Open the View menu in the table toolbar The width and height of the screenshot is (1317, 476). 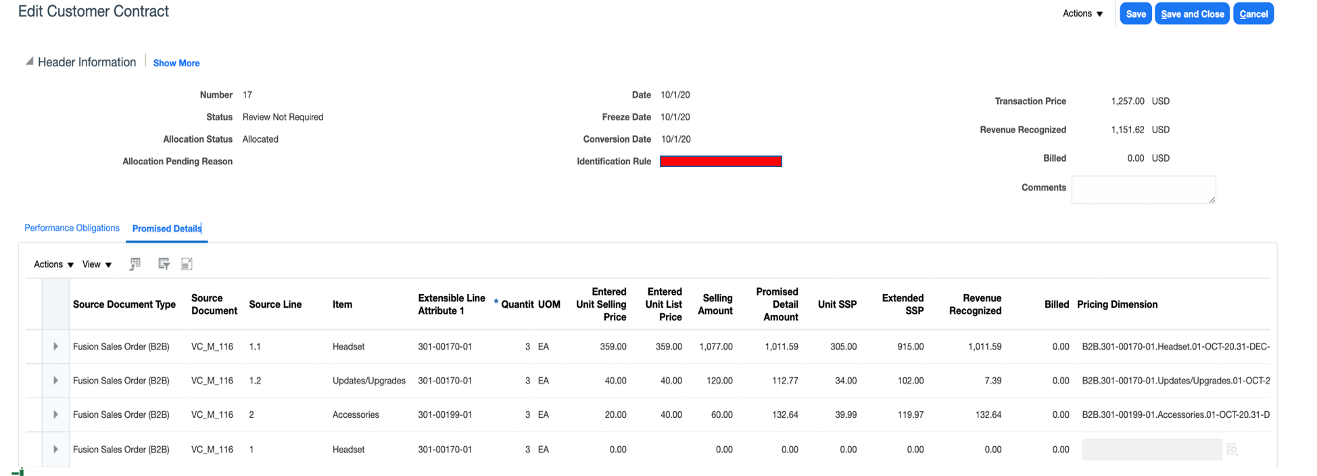click(97, 264)
